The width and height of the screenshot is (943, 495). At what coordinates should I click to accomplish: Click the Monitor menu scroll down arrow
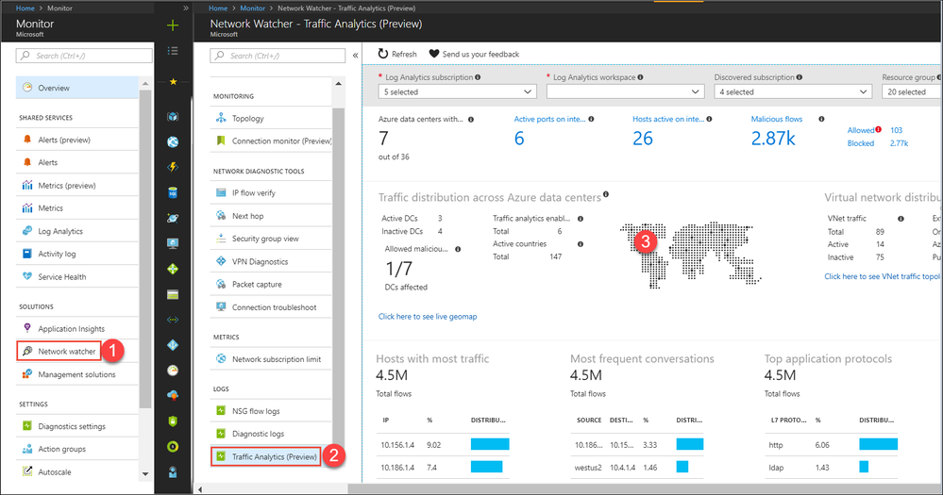click(x=145, y=474)
